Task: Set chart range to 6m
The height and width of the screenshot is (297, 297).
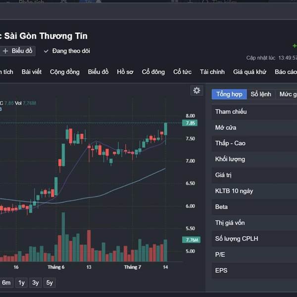Action: coord(6,283)
